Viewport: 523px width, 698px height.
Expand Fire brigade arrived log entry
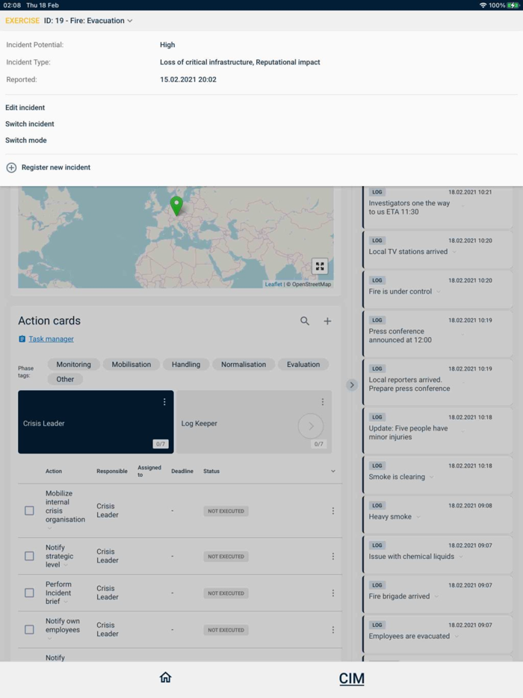point(436,596)
